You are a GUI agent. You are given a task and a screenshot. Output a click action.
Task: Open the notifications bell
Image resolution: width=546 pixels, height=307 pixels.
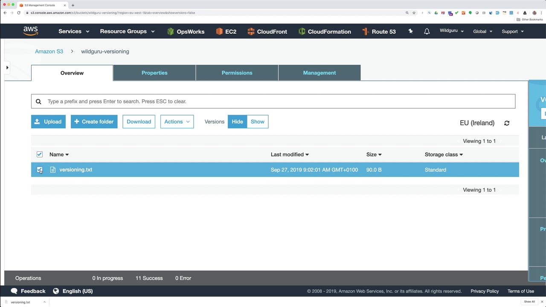coord(427,31)
